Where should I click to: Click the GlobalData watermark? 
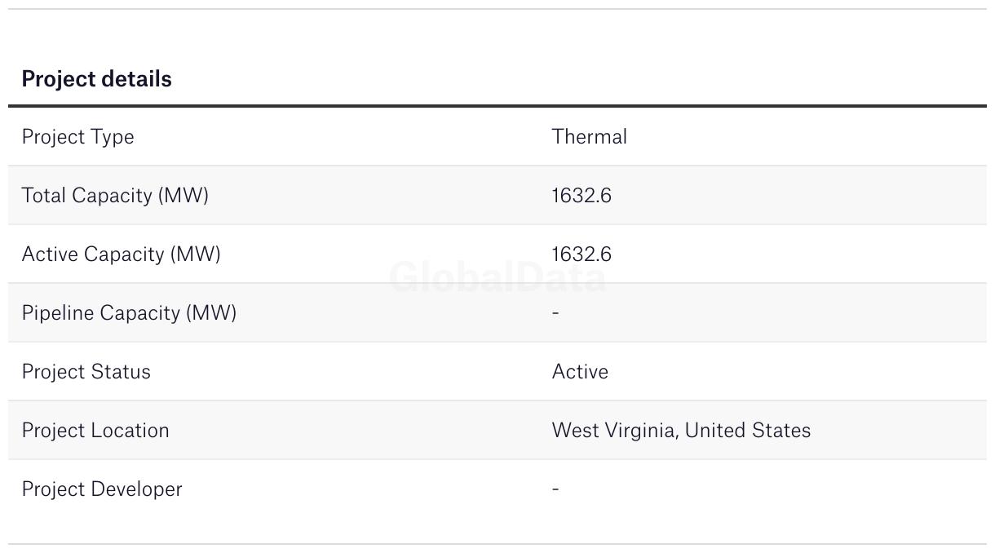(x=497, y=278)
